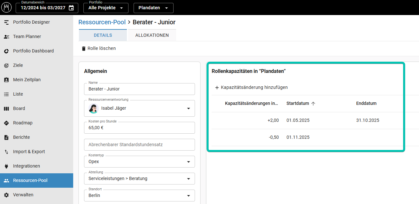Screen dimensions: 419x204
Task: Open Integrationen in the sidebar
Action: pos(36,166)
